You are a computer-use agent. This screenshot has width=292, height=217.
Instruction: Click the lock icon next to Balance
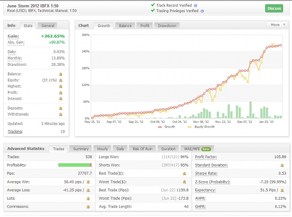point(61,74)
